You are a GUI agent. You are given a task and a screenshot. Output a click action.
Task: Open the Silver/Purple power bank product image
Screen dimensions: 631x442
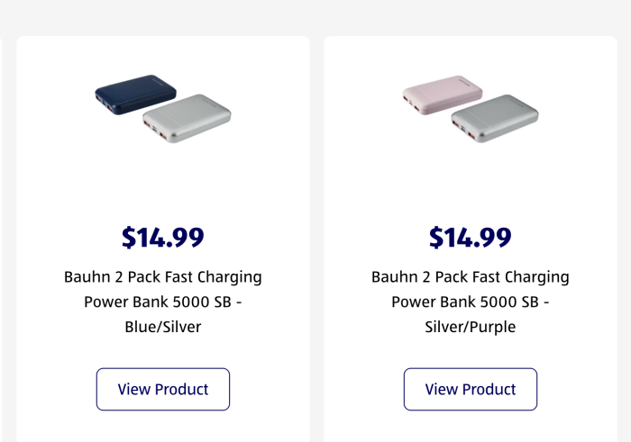(471, 109)
